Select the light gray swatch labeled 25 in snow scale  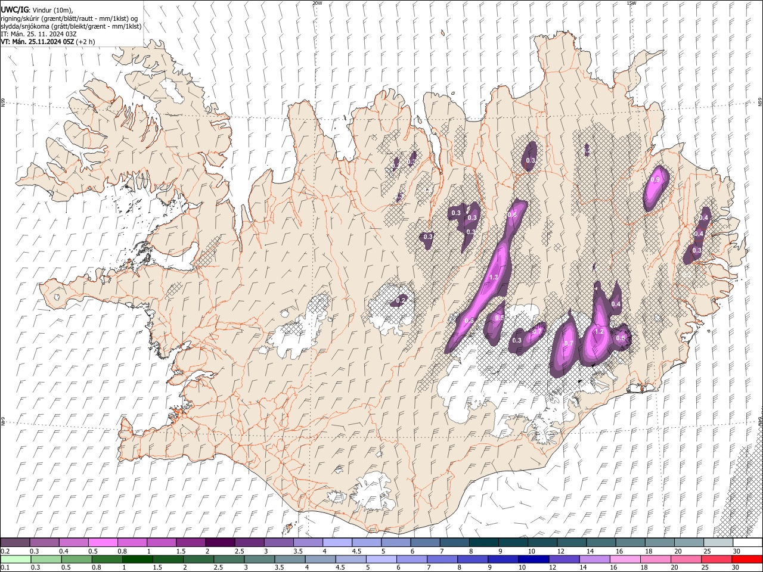tap(718, 542)
